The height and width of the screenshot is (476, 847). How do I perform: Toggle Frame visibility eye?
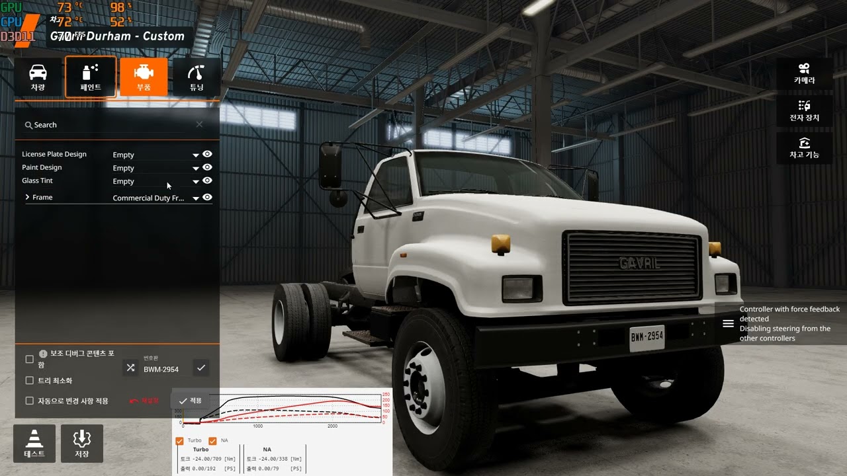pos(208,197)
